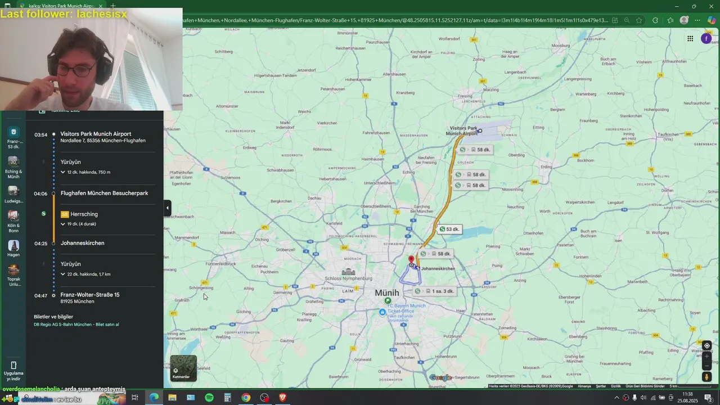Open Calculator from the taskbar
Image resolution: width=720 pixels, height=405 pixels.
point(228,398)
